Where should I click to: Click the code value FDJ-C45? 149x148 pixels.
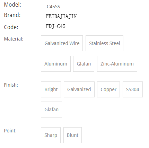56,26
